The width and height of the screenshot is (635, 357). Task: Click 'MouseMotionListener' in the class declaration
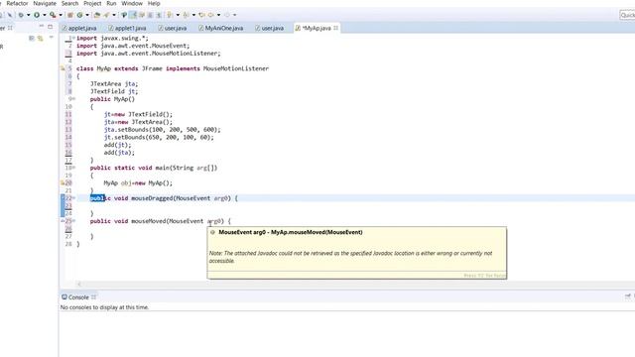(236, 68)
